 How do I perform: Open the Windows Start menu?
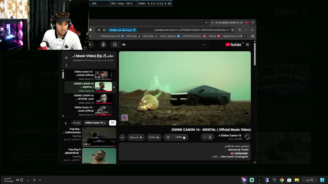pyautogui.click(x=322, y=180)
